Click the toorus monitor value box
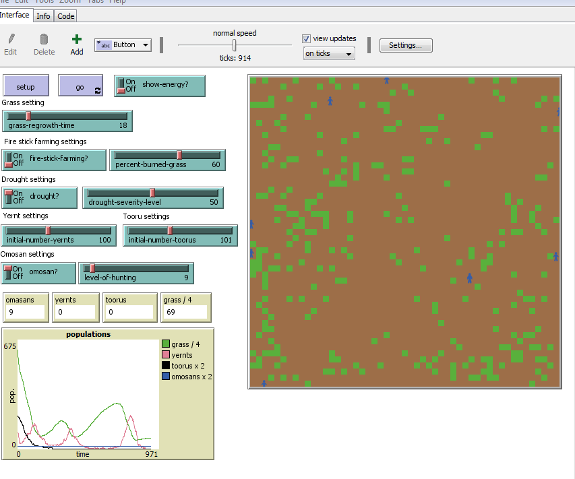The height and width of the screenshot is (479, 575). [x=130, y=312]
